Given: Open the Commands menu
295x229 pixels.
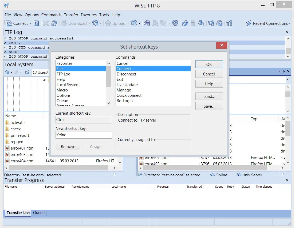Looking at the screenshot, I should point(51,15).
